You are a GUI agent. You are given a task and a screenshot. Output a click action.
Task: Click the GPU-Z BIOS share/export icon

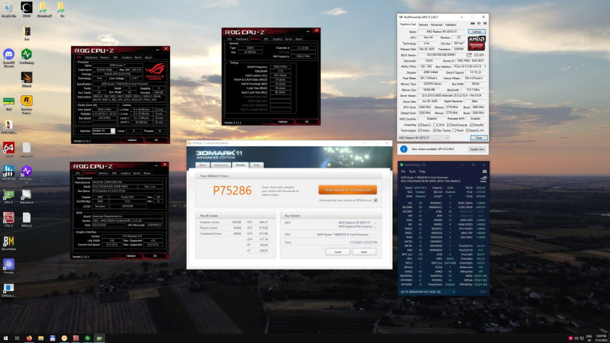coord(469,55)
